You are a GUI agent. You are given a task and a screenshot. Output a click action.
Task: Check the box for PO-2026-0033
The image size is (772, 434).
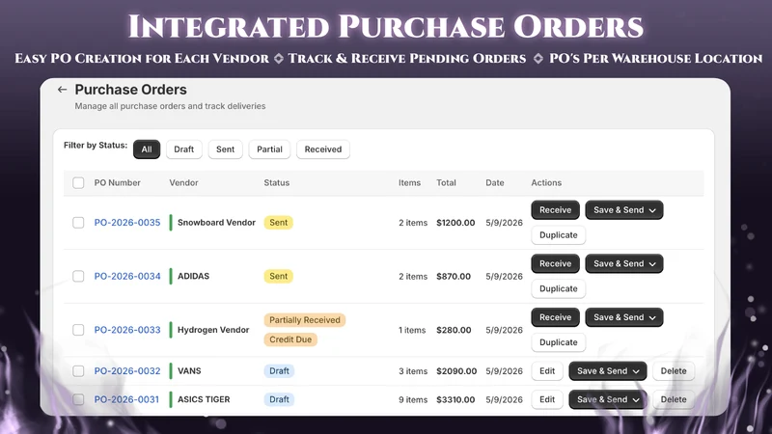[78, 330]
